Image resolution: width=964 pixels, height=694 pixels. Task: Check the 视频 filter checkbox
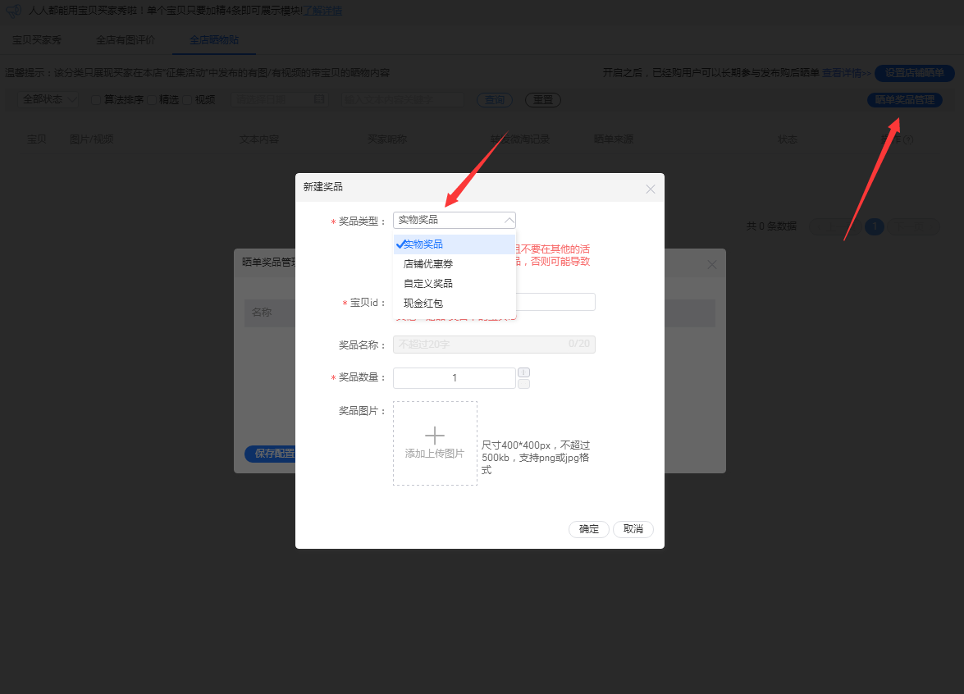[x=187, y=100]
